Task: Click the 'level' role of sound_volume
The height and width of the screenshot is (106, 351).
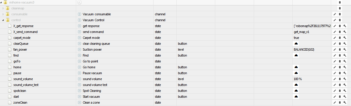Action: (x=181, y=79)
